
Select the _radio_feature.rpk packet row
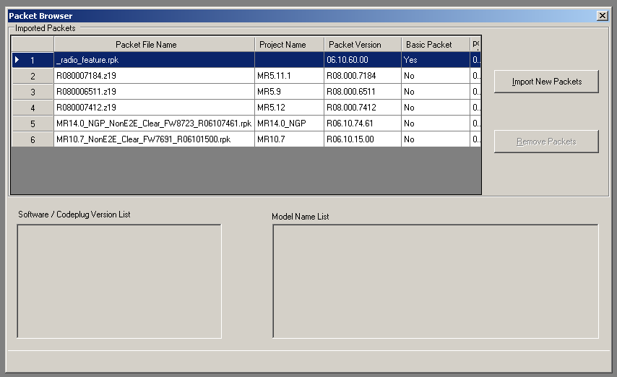click(154, 60)
